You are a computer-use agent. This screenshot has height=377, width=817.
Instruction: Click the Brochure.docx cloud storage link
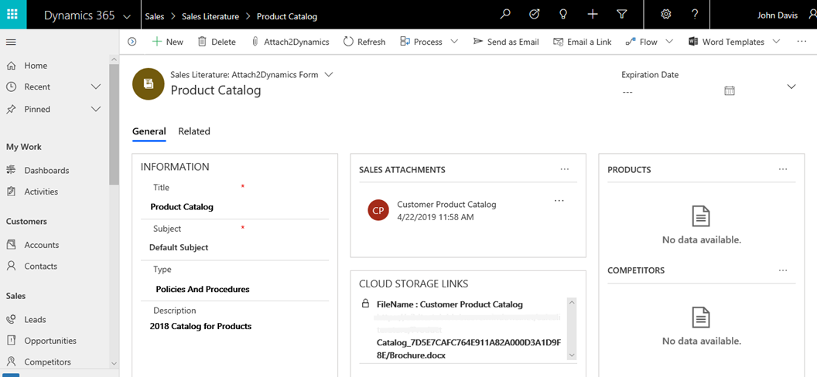[469, 349]
